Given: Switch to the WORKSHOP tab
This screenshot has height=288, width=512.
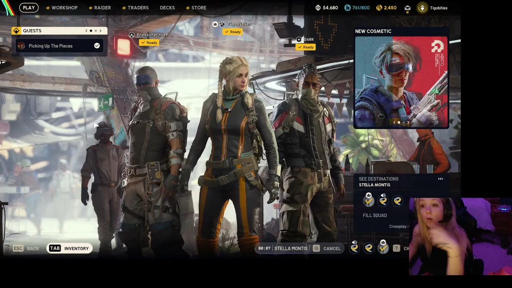Looking at the screenshot, I should click(64, 8).
